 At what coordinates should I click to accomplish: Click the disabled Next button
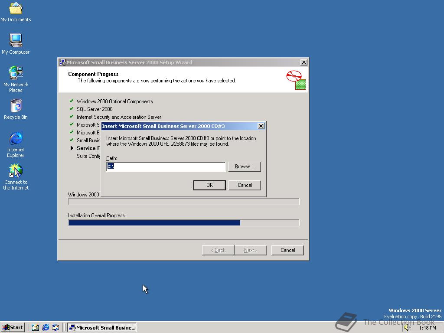tap(251, 250)
